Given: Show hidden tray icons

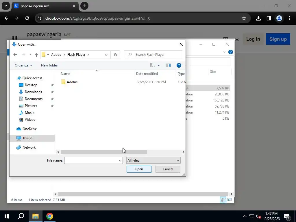Looking at the screenshot, I should tap(245, 216).
